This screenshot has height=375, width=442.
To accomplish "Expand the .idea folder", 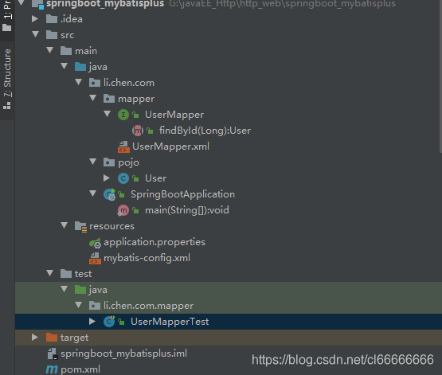I will coord(35,19).
